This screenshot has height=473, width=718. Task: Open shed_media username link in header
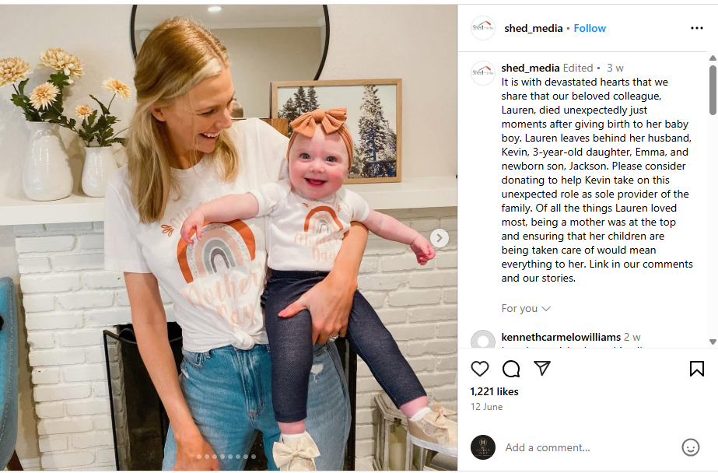(534, 28)
